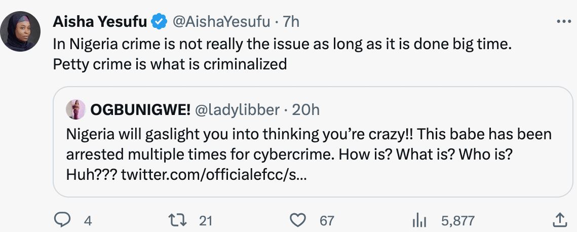Click the OGBUNIGWE! author name
Viewport: 577px width, 232px height.
[x=139, y=109]
